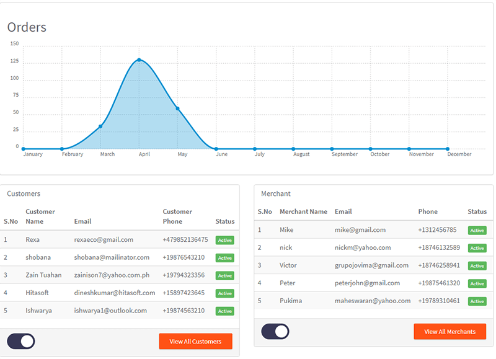Select the April data point on Orders chart
Viewport: 496px width, 359px height.
pos(139,60)
